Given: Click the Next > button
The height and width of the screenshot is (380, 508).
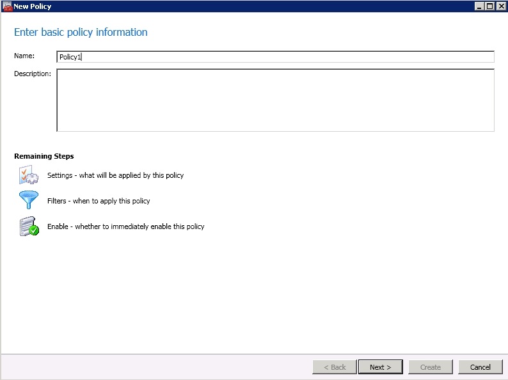Looking at the screenshot, I should (x=380, y=367).
